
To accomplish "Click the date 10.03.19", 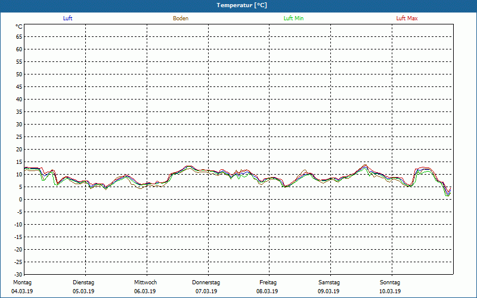I will pyautogui.click(x=390, y=291).
